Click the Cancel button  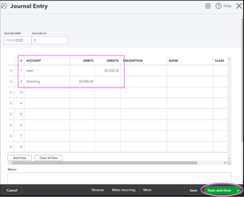point(12,190)
